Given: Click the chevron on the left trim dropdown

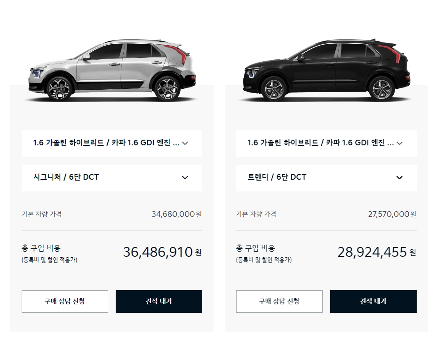Looking at the screenshot, I should pyautogui.click(x=185, y=177).
